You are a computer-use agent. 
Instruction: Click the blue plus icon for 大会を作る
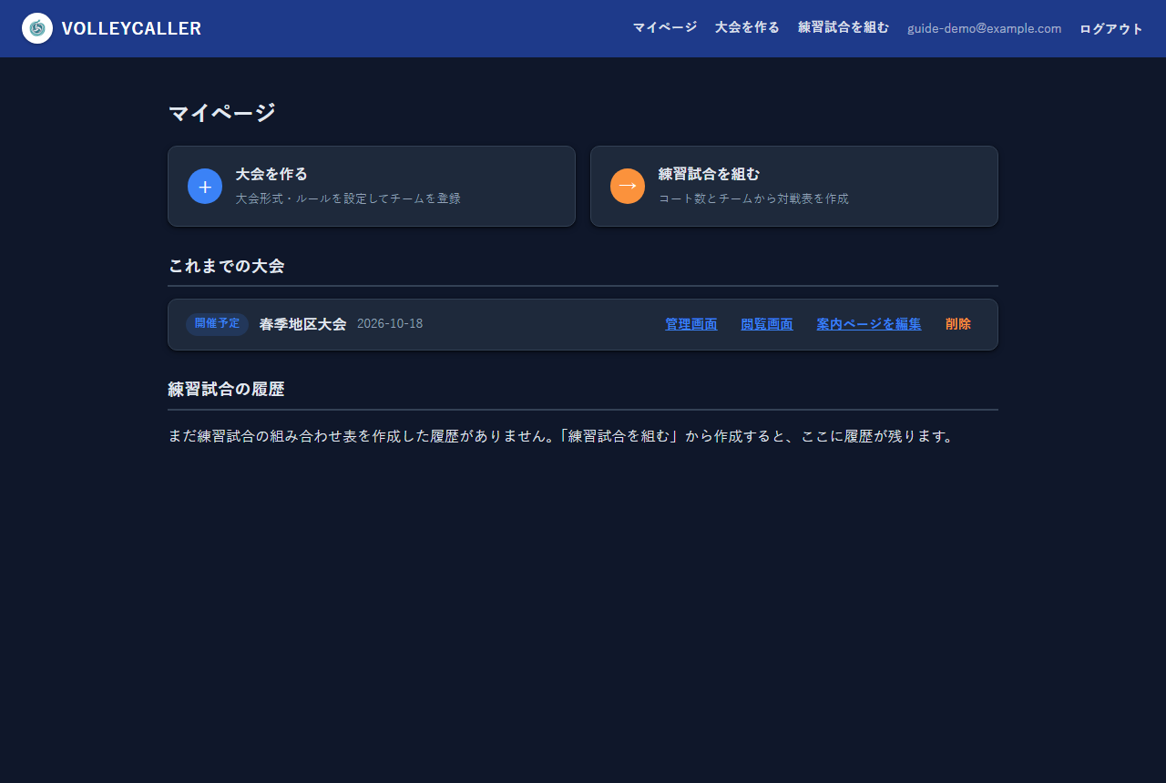205,187
